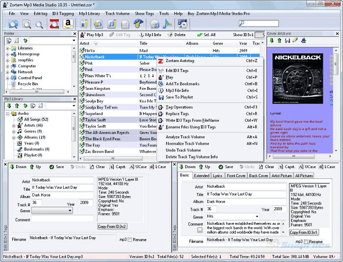Screen dimensions: 343x262
Task: Click the Artist column header
Action: [x=108, y=44]
